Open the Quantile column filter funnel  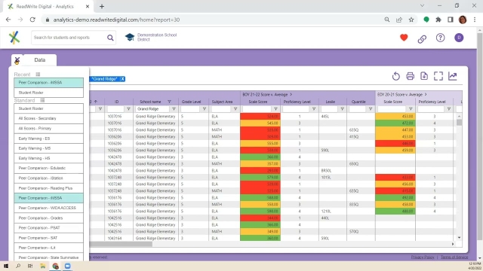[371, 109]
